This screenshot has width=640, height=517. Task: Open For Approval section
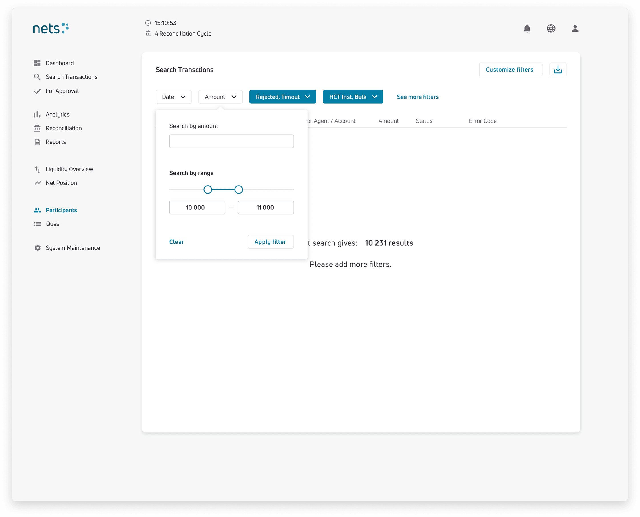pos(62,91)
